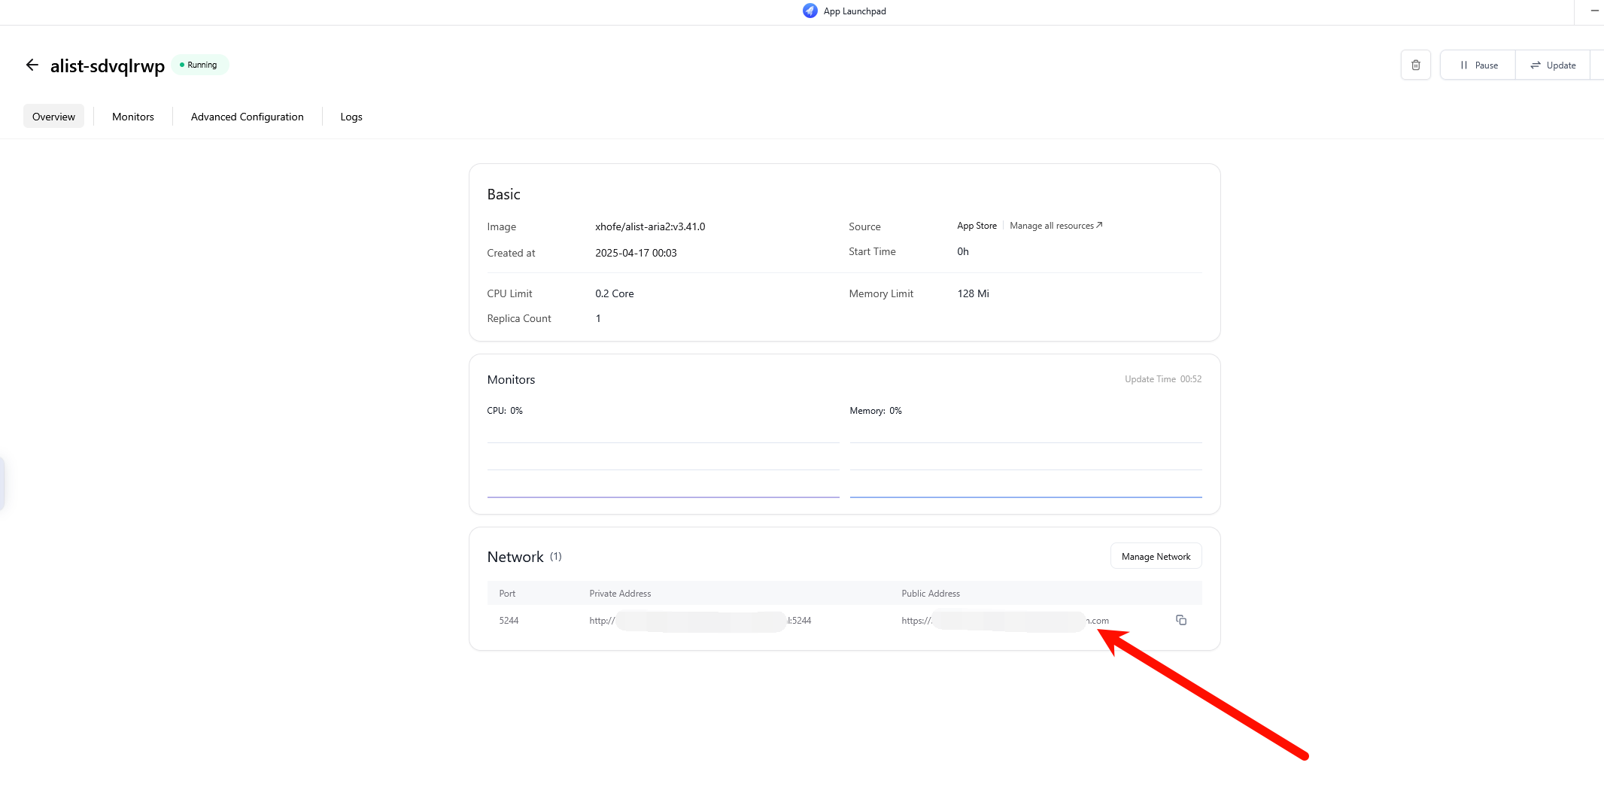Go back using the left arrow icon
Image resolution: width=1604 pixels, height=790 pixels.
click(32, 65)
